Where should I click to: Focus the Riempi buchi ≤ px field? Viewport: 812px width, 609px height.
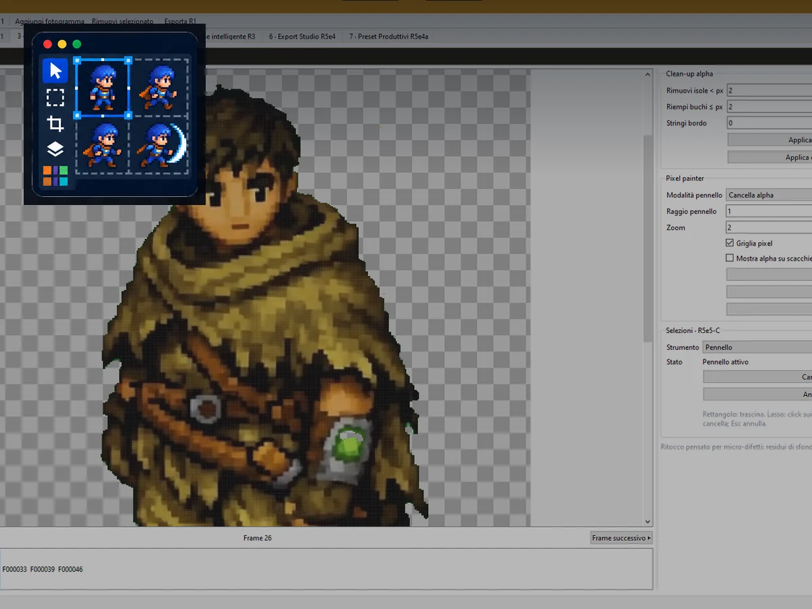tap(769, 106)
